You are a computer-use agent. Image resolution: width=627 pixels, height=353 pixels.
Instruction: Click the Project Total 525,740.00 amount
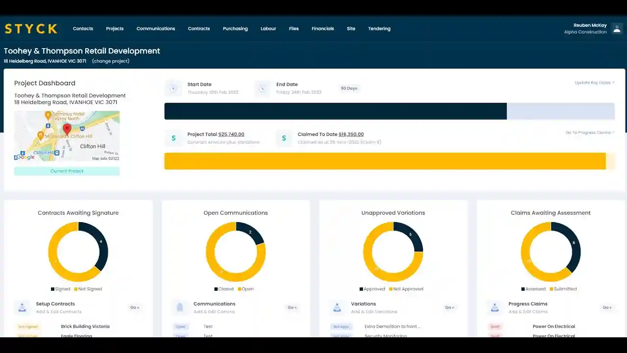point(231,134)
